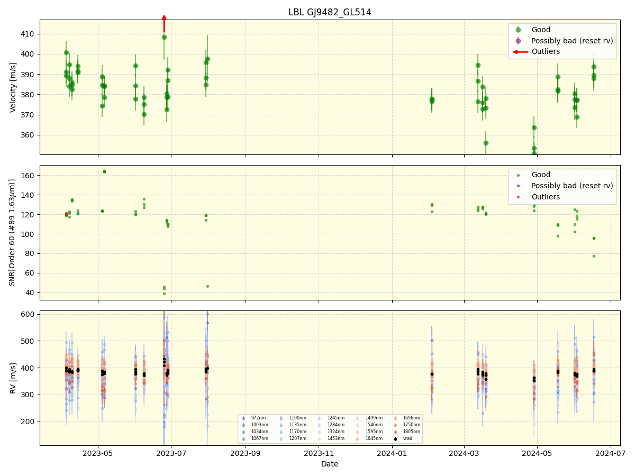This screenshot has width=635, height=476.
Task: Click the 360 velocity tick label
Action: coord(28,135)
